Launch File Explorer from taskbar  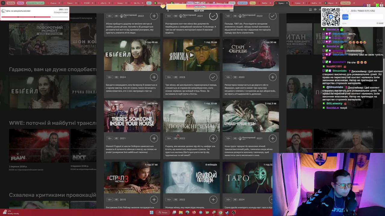[181, 212]
